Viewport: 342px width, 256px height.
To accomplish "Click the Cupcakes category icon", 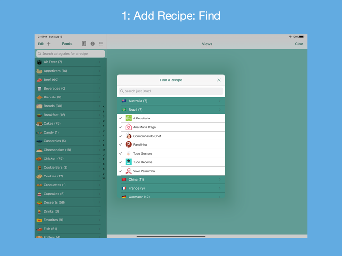I will 39,194.
